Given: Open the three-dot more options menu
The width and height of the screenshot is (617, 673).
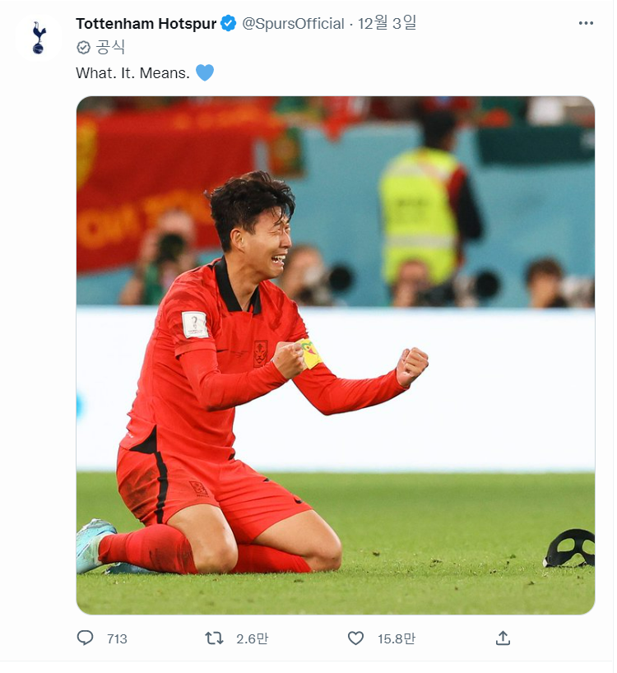Looking at the screenshot, I should point(586,23).
